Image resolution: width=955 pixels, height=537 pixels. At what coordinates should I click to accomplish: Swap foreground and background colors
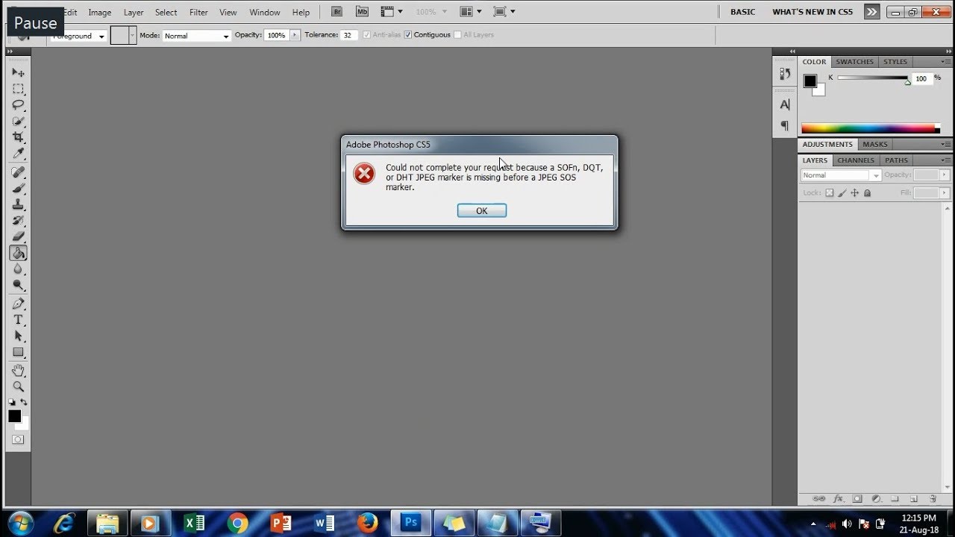tap(24, 402)
